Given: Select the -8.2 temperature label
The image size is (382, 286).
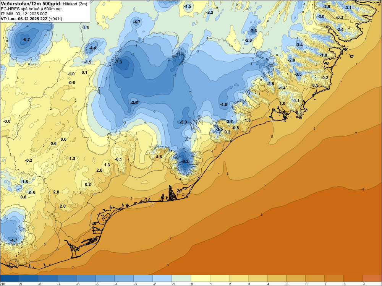Looking at the screenshot, I should [x=185, y=161].
